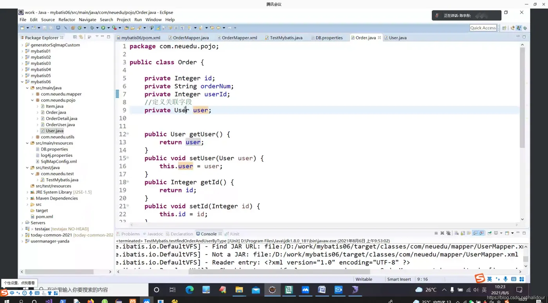Image resolution: width=548 pixels, height=303 pixels.
Task: Select OrderDetail.java in Package Explorer
Action: point(61,118)
